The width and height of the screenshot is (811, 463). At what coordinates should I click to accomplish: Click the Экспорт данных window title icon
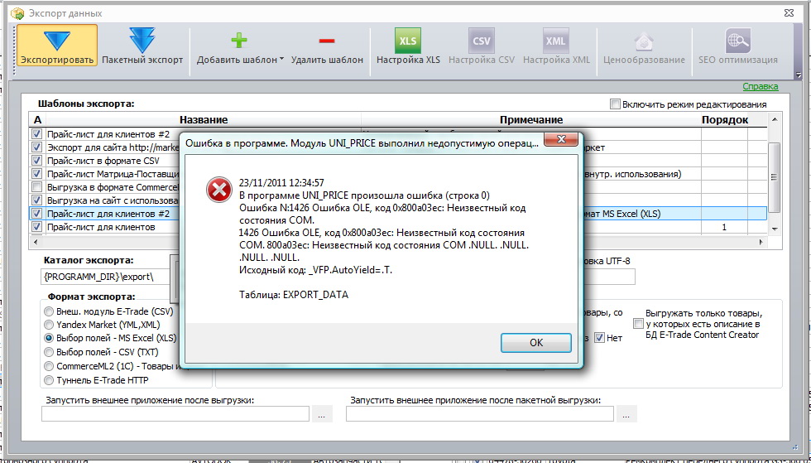17,12
